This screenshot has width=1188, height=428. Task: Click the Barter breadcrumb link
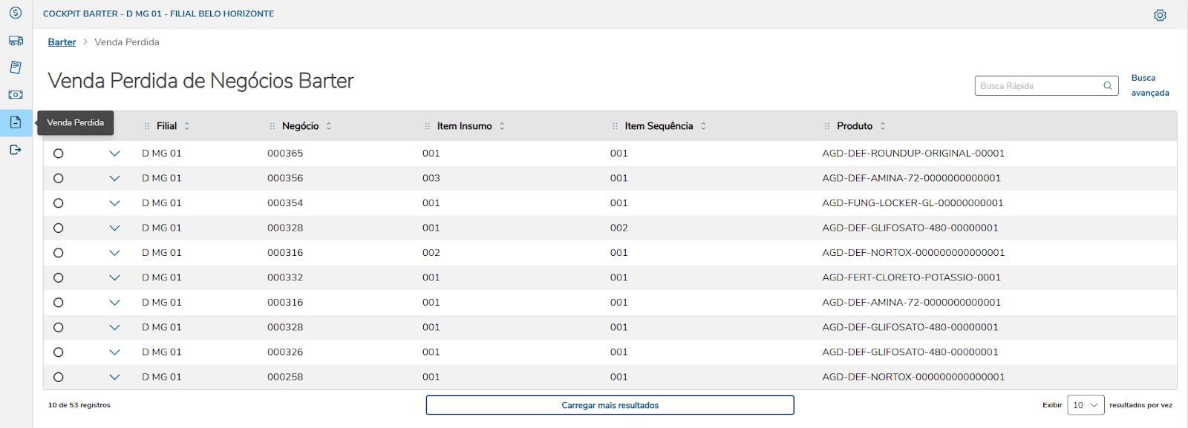tap(62, 42)
